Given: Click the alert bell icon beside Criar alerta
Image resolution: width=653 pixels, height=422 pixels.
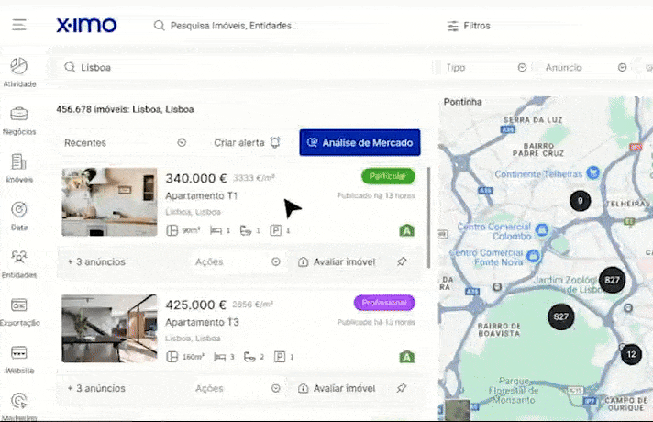Looking at the screenshot, I should click(x=275, y=142).
